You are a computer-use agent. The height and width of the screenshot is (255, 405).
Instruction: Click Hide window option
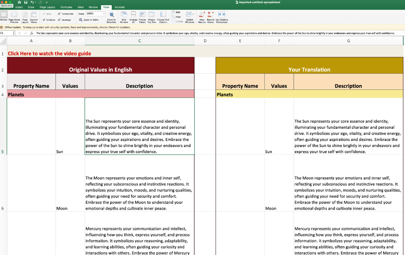pos(176,17)
